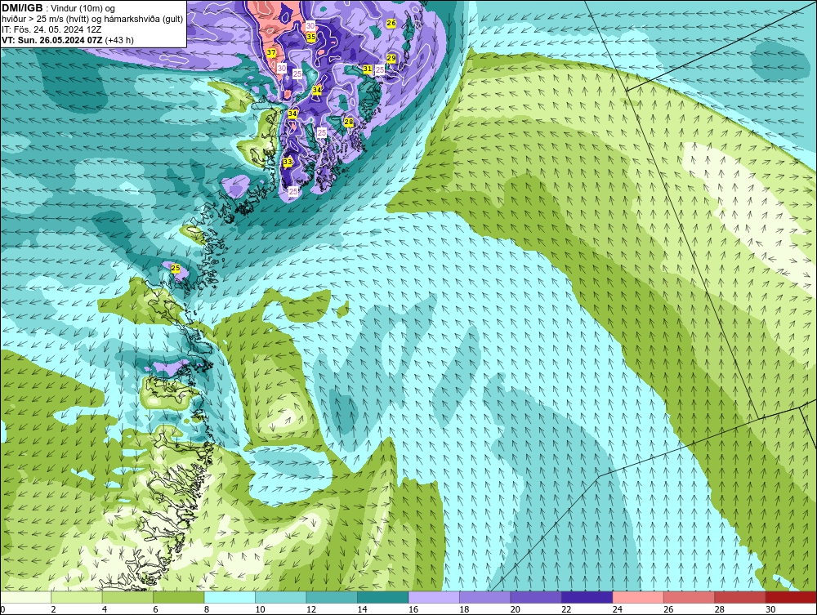Select the 2–4 m/s light green swatch
Image resolution: width=817 pixels, height=615 pixels.
[x=77, y=597]
